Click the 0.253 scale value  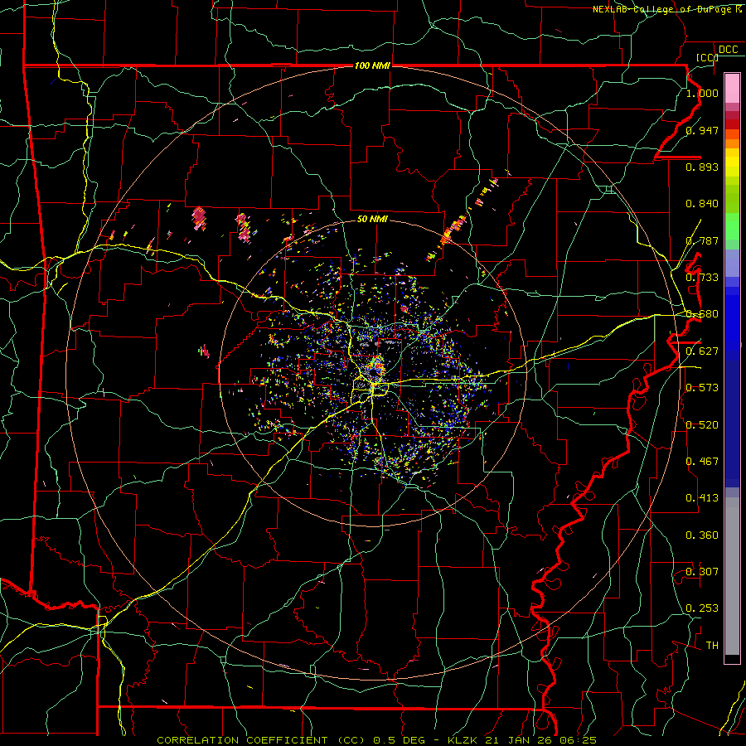click(702, 608)
